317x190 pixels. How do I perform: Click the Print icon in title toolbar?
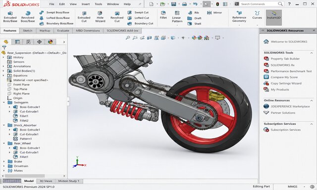coord(184,4)
